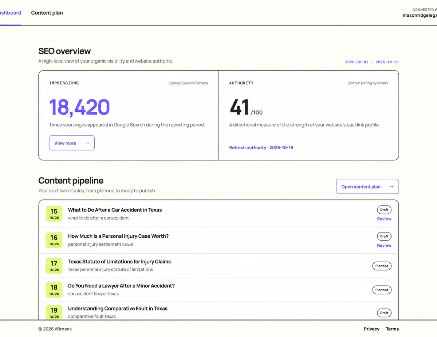The width and height of the screenshot is (437, 337).
Task: Open What to Do After a Car Accident in Texas
Action: click(x=115, y=210)
